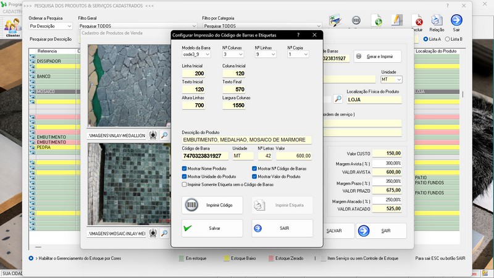Click the green mosaic tile product image
494x278 pixels.
[129, 183]
